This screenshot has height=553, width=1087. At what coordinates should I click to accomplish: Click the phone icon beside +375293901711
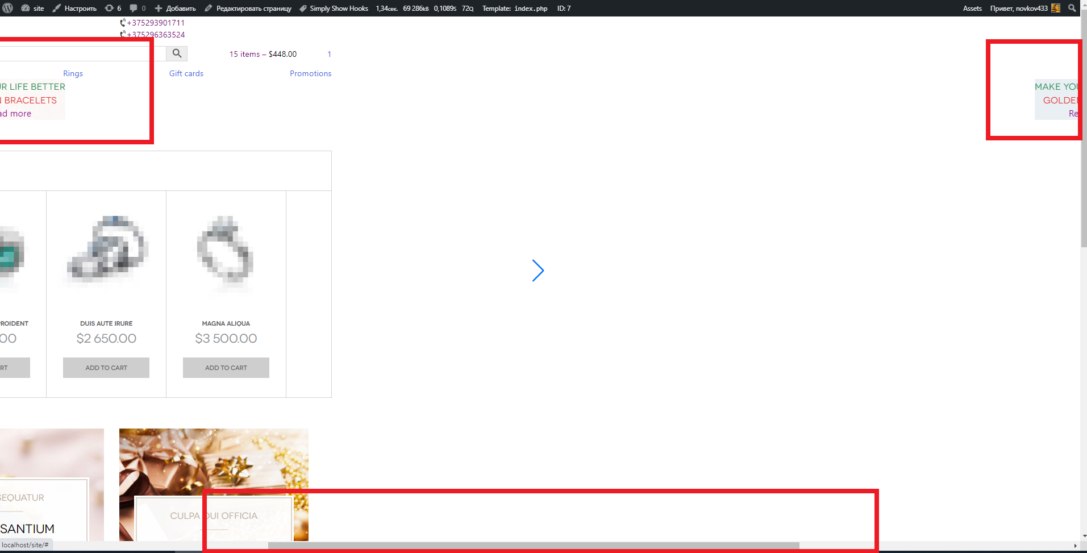(x=123, y=23)
